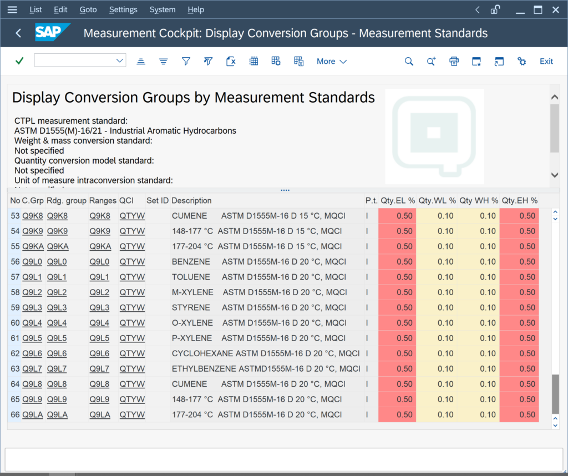
Task: Click the Change Layout grid icon
Action: tap(253, 62)
